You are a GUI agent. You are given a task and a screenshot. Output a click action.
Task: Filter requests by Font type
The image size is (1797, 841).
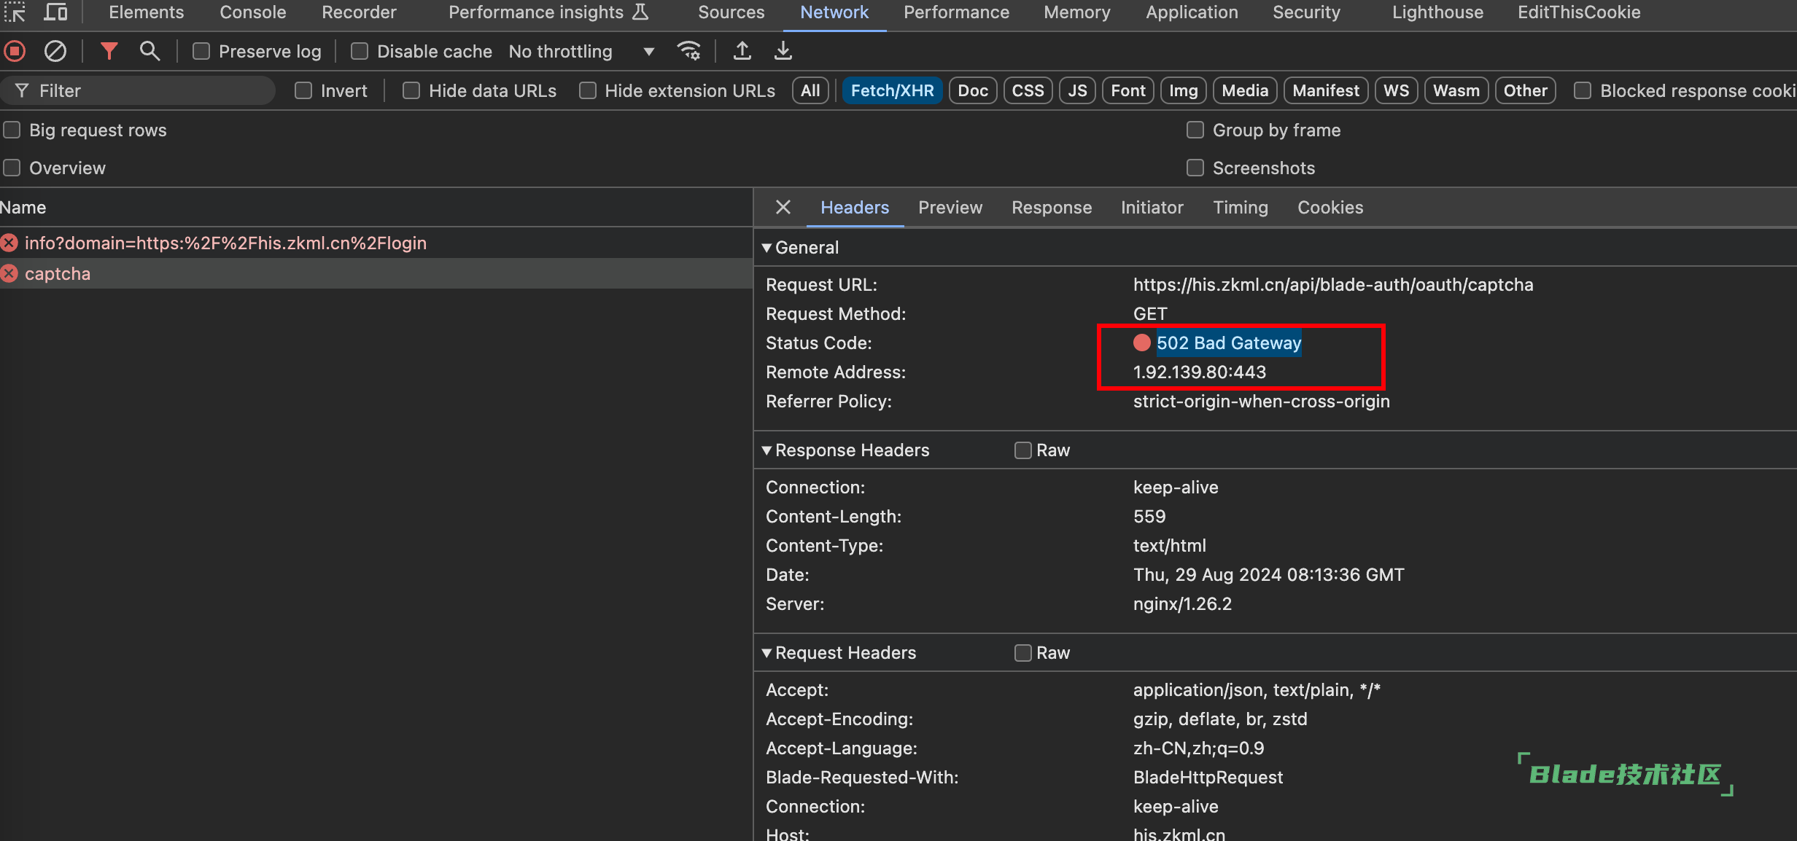point(1128,91)
